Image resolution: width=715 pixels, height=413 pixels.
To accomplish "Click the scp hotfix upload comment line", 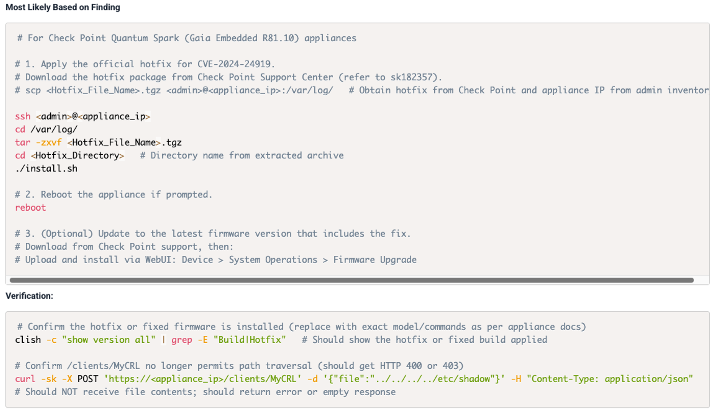I will coord(174,90).
